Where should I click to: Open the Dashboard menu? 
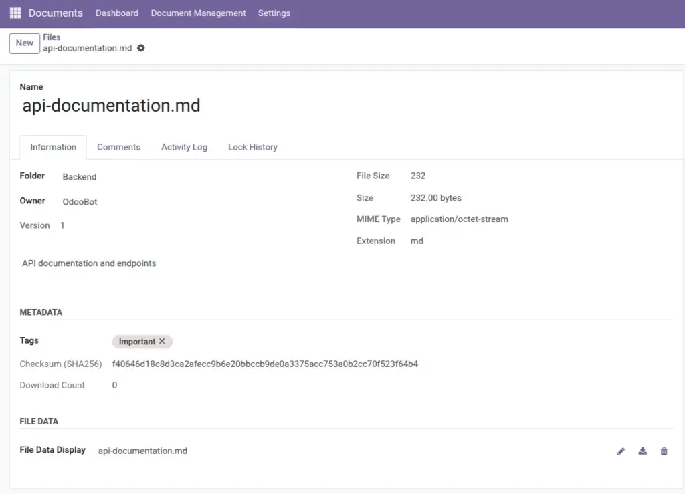coord(117,13)
